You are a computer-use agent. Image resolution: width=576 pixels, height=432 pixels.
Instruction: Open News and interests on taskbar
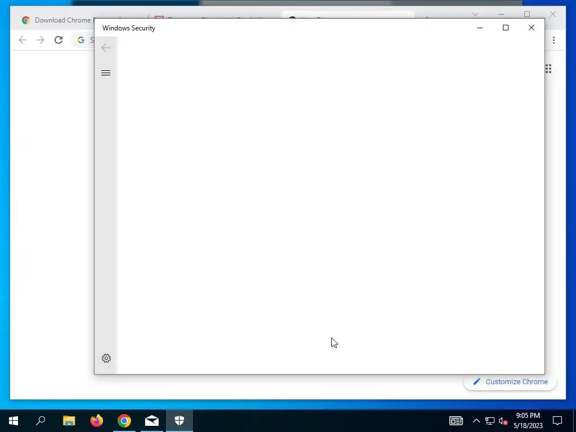click(x=456, y=421)
